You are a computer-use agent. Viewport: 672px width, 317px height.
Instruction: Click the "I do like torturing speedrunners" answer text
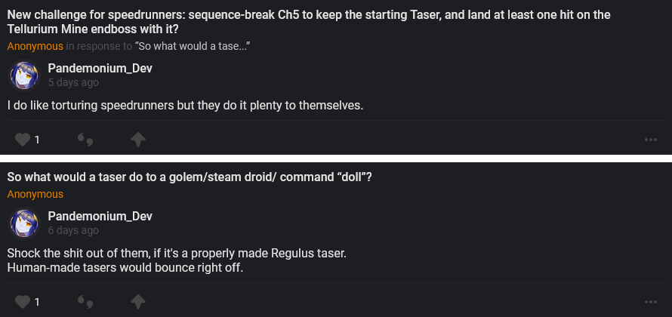pyautogui.click(x=186, y=105)
